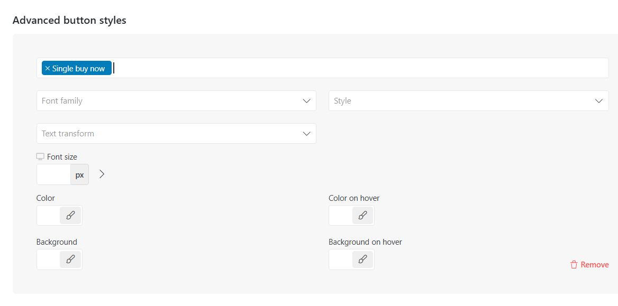Open the Color on hover brush picker

[x=362, y=216]
